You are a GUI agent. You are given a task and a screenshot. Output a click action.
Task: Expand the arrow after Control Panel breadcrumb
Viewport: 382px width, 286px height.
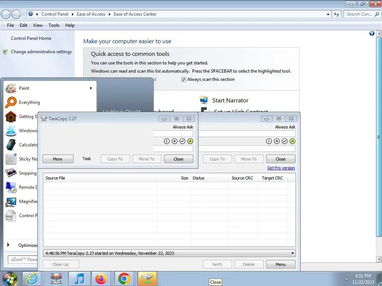point(73,15)
